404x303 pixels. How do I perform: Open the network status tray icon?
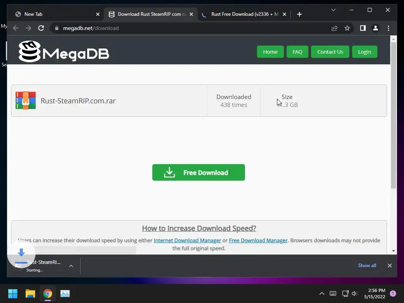pyautogui.click(x=345, y=294)
